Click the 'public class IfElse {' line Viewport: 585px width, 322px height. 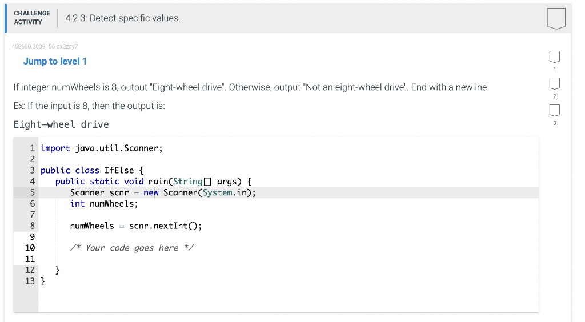92,170
